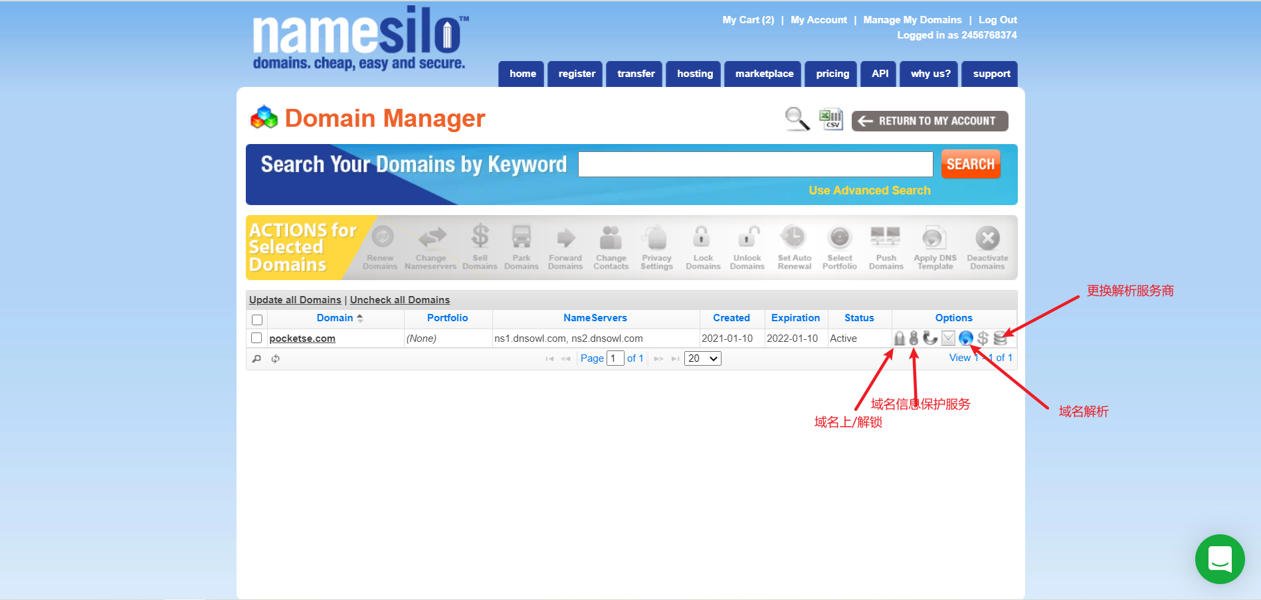Open the why us? navigation tab
Image resolution: width=1261 pixels, height=600 pixels.
click(929, 74)
